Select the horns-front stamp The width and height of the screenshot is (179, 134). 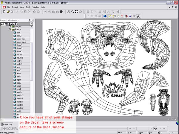pos(21,39)
